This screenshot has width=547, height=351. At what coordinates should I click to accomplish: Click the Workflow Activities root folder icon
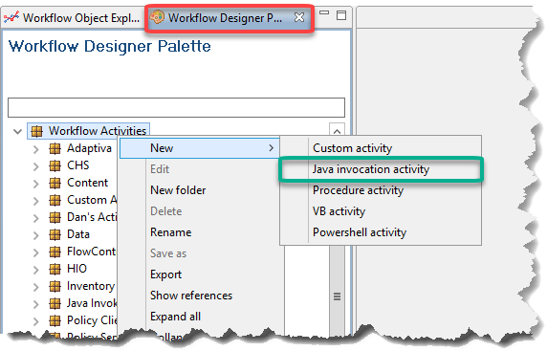click(36, 131)
